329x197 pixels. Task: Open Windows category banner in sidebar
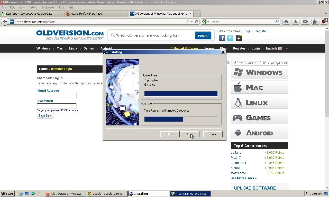pyautogui.click(x=259, y=72)
